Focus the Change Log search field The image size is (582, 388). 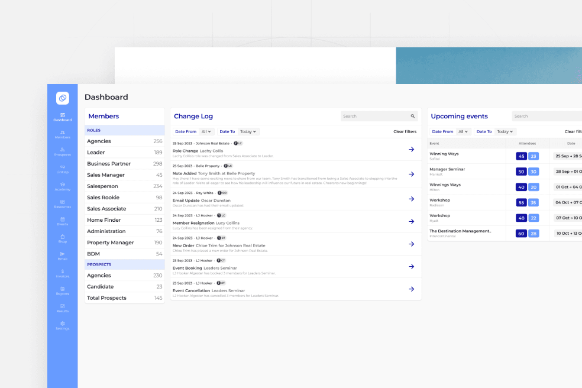tap(379, 116)
